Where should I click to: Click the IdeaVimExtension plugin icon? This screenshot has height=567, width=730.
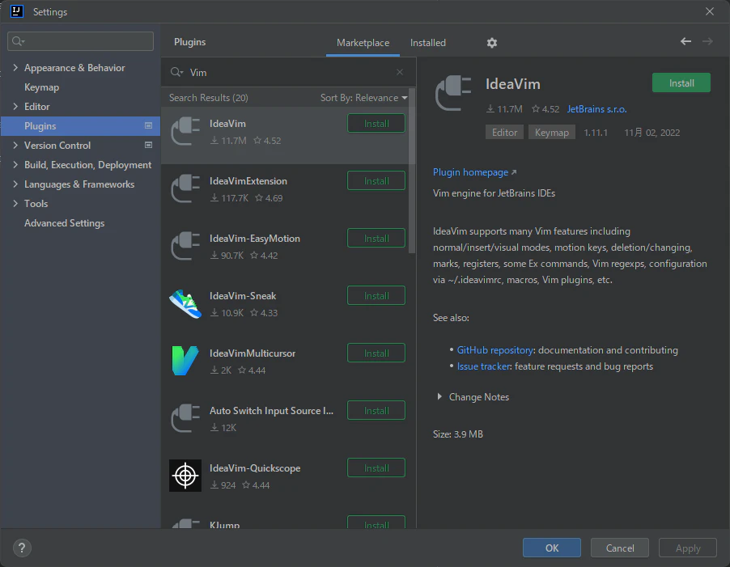click(185, 188)
